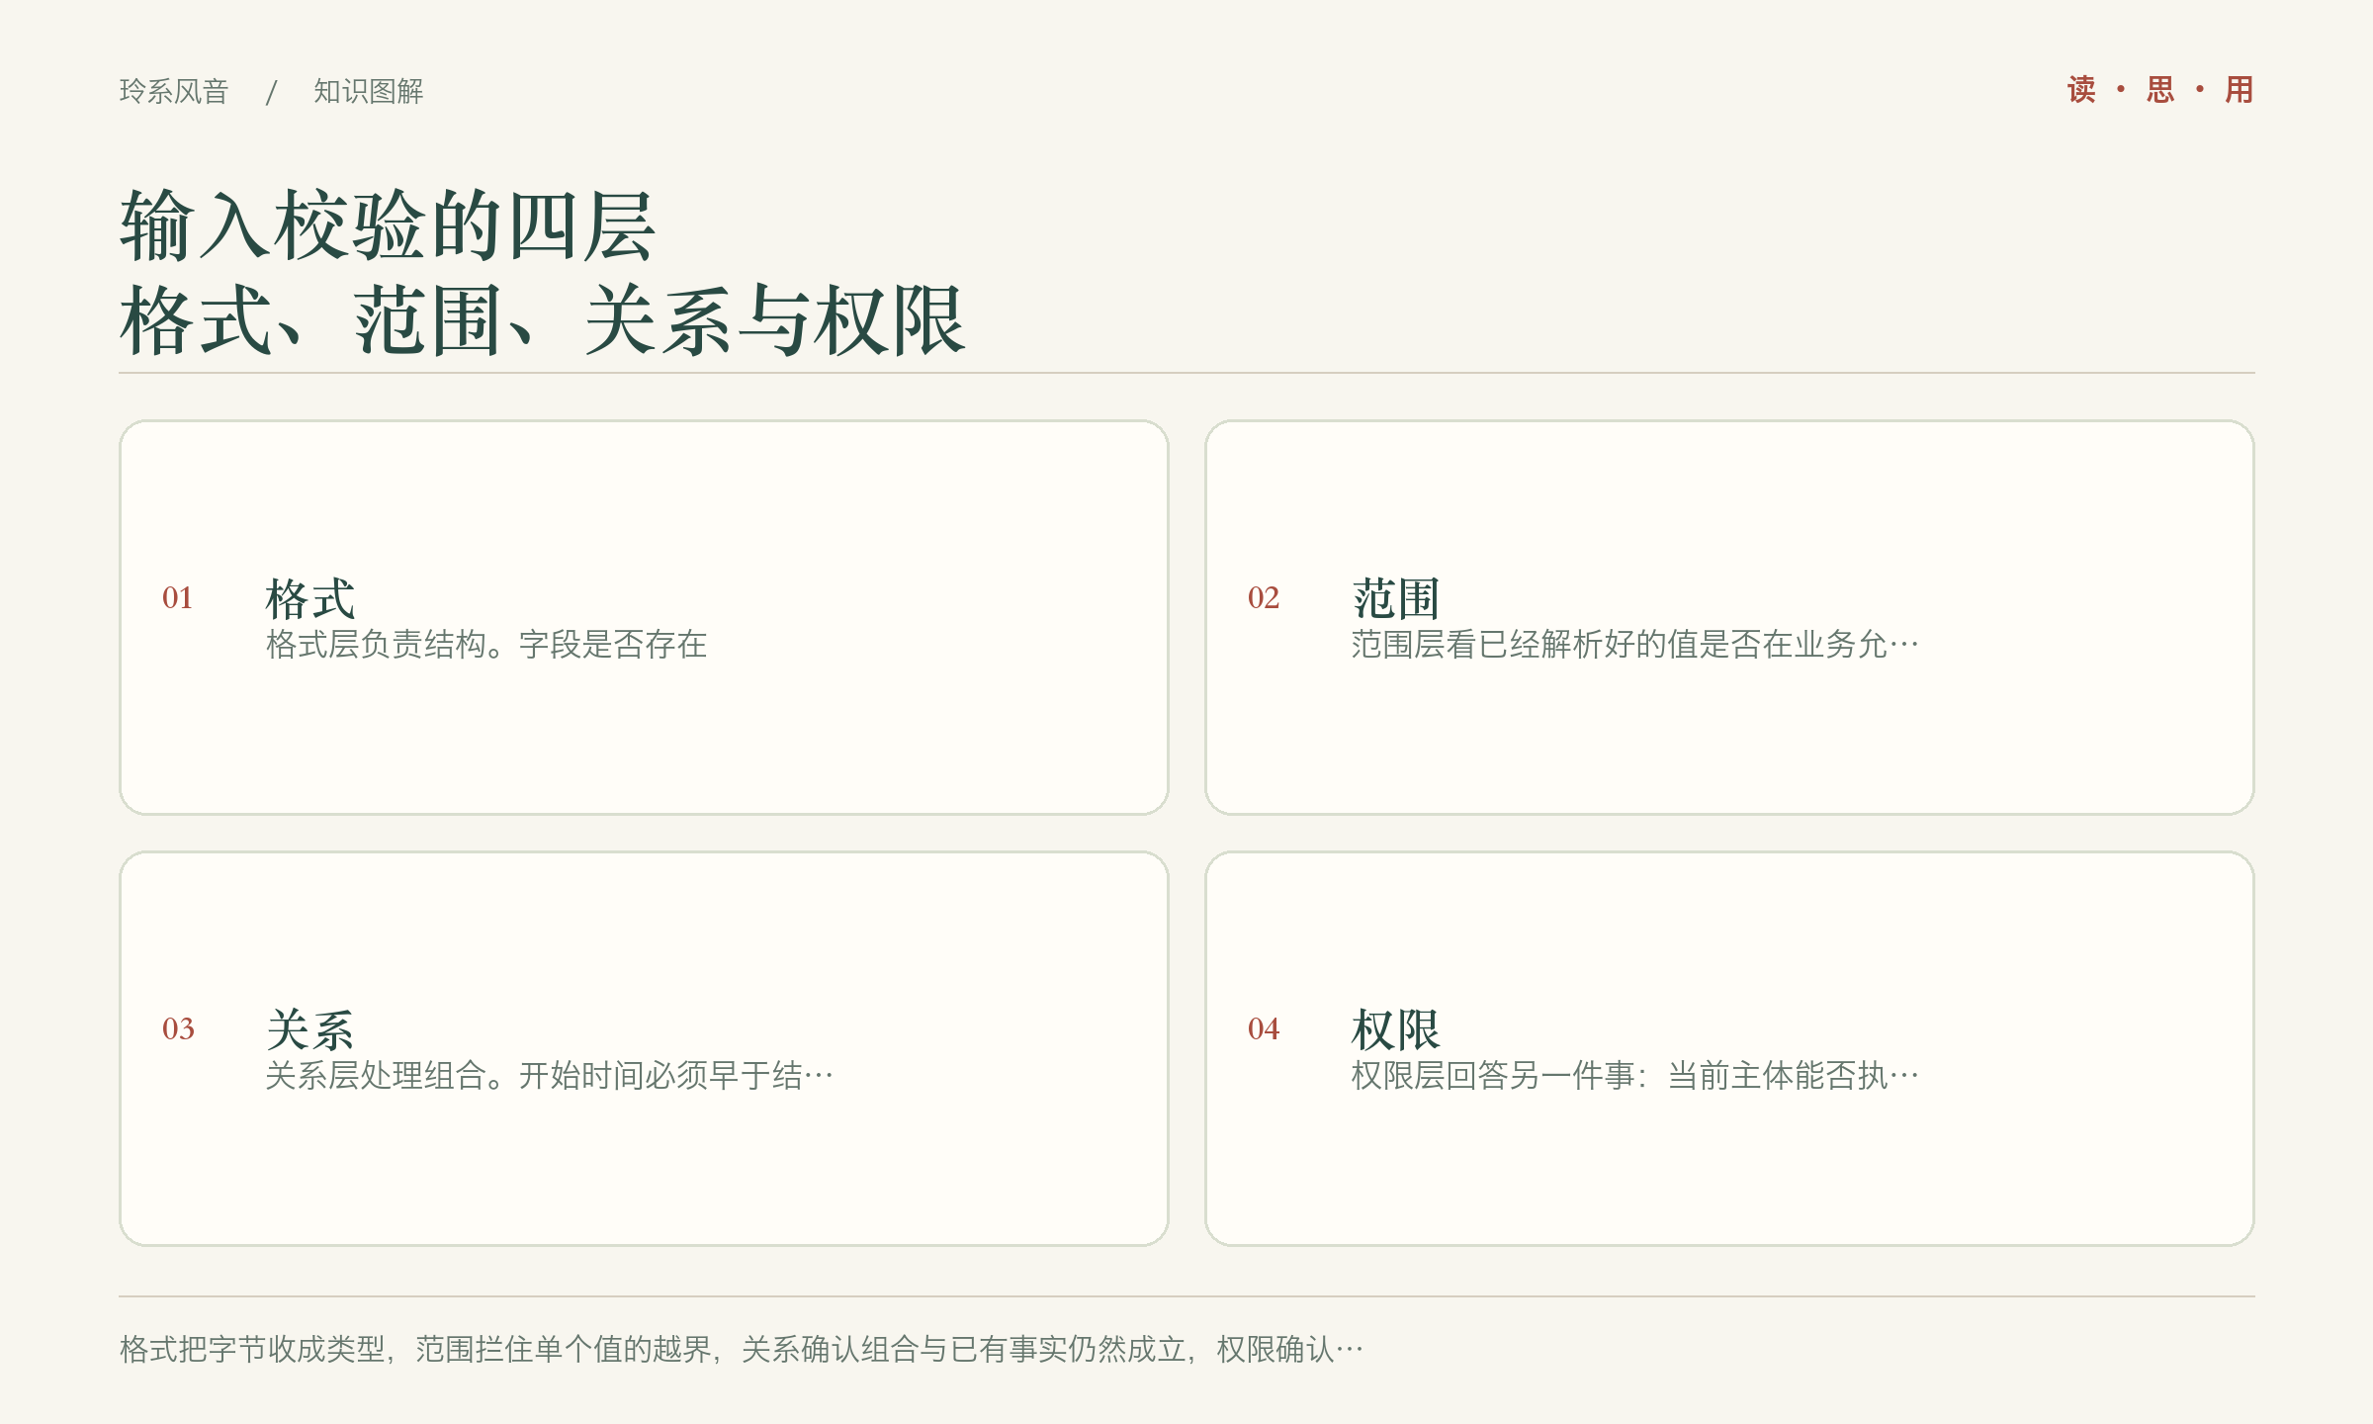Screen dimensions: 2373x1424
Task: Click the footer summary starting 格式把字节收成类型
Action: 742,1349
